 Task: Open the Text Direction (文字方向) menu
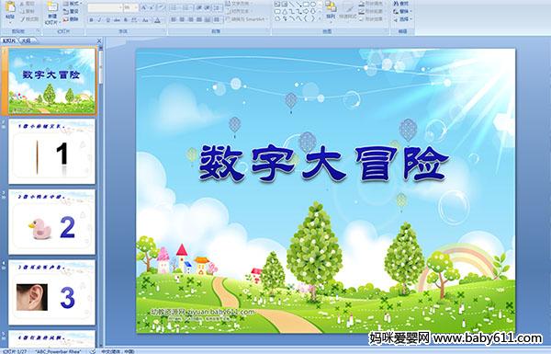239,3
